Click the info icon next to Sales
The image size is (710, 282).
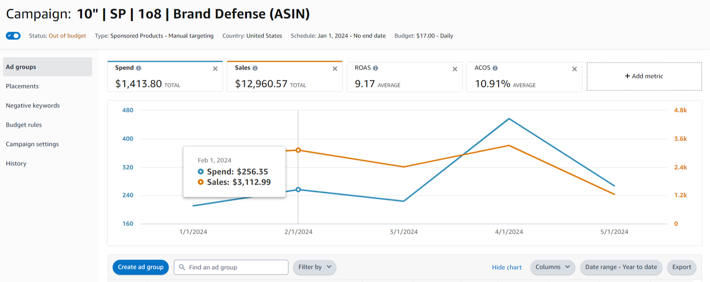point(255,68)
